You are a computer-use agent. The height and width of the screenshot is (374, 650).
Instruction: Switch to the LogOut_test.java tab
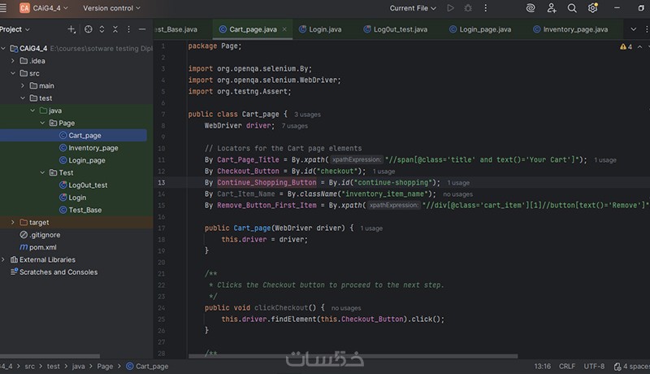click(395, 29)
